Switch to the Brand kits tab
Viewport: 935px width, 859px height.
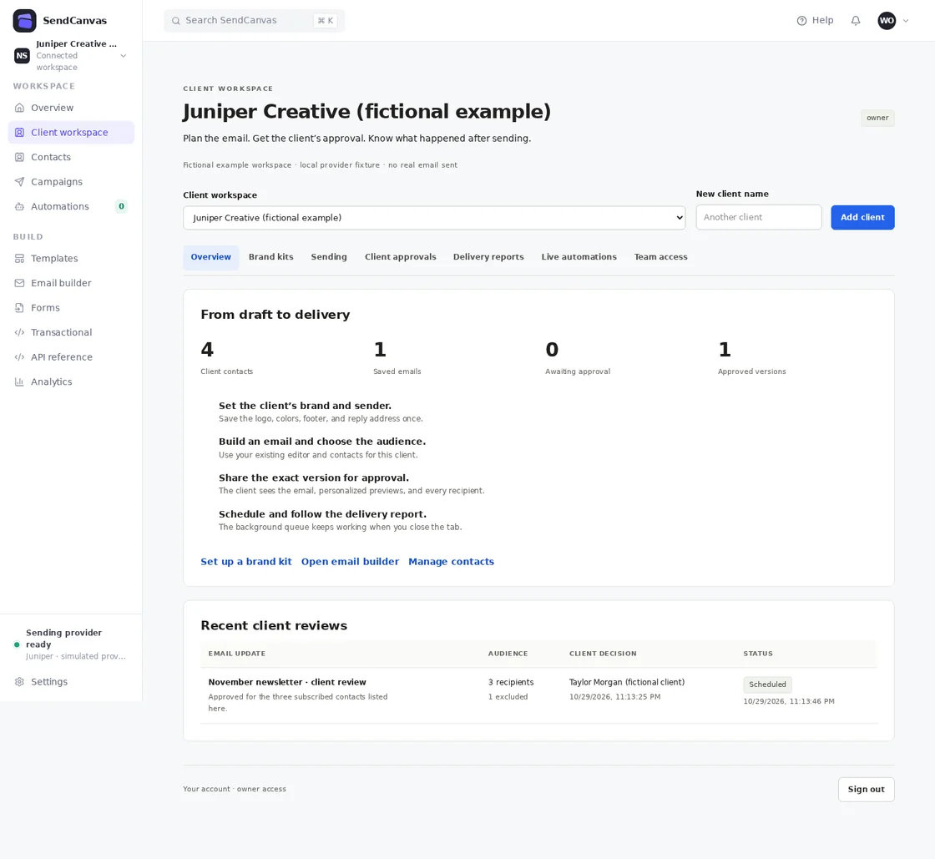point(270,257)
